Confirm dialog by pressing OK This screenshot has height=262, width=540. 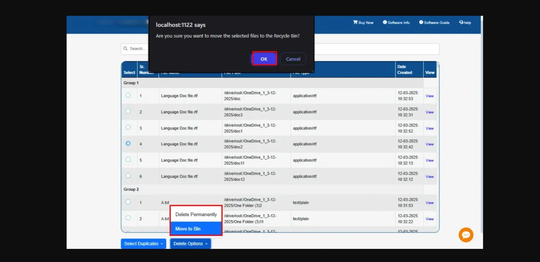tap(264, 59)
